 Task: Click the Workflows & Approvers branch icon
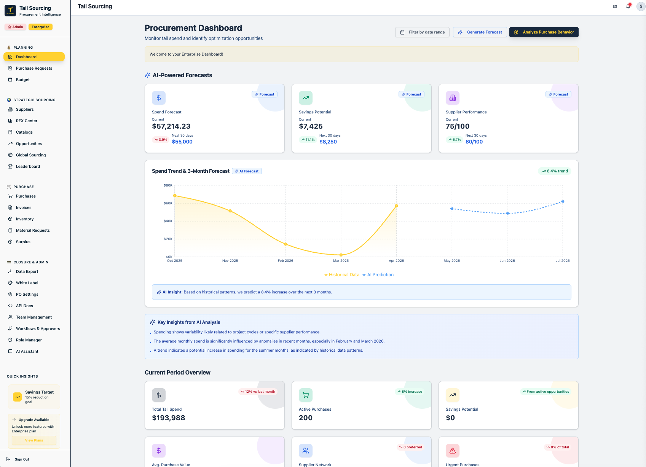(10, 328)
